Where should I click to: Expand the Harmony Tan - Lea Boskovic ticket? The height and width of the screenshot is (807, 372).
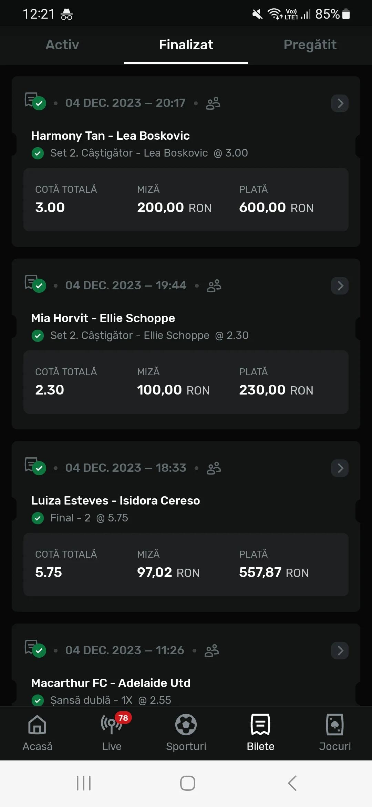click(x=340, y=103)
